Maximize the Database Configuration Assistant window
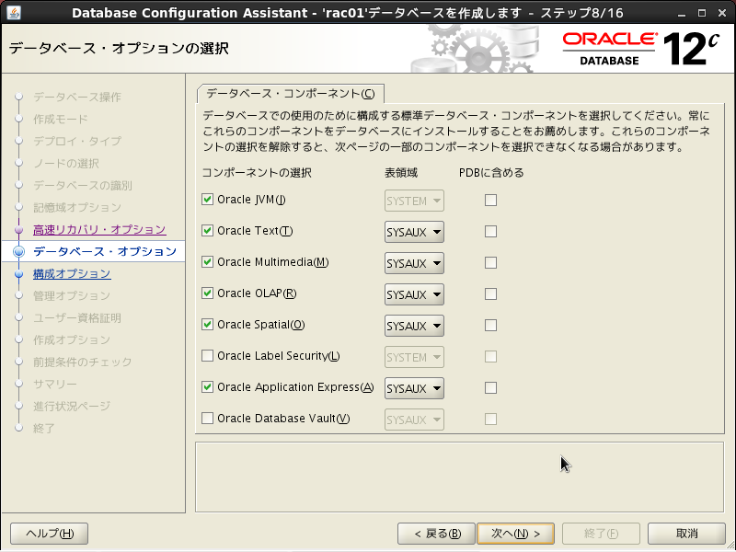The height and width of the screenshot is (552, 736). tap(702, 13)
